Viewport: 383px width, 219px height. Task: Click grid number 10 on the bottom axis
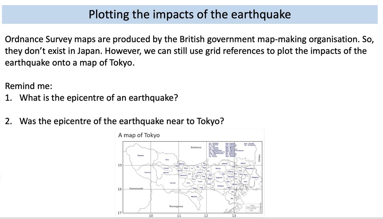tap(151, 215)
